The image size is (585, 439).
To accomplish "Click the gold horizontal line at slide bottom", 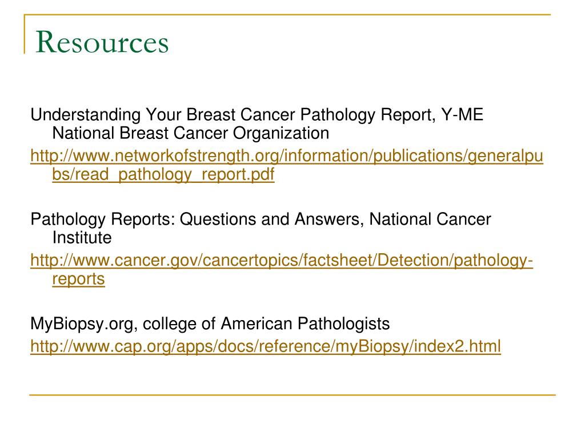I will tap(292, 394).
